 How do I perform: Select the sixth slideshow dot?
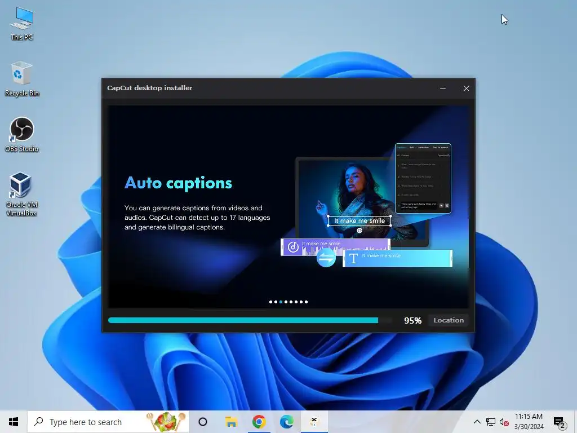tap(296, 302)
